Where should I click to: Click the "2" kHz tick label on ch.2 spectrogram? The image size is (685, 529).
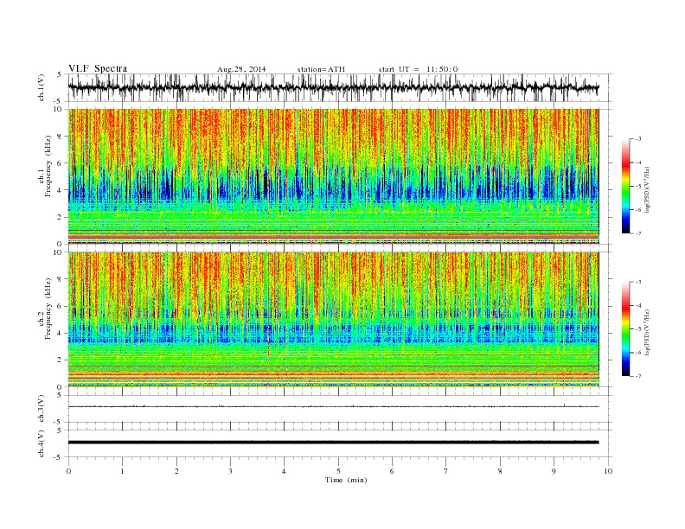[60, 360]
